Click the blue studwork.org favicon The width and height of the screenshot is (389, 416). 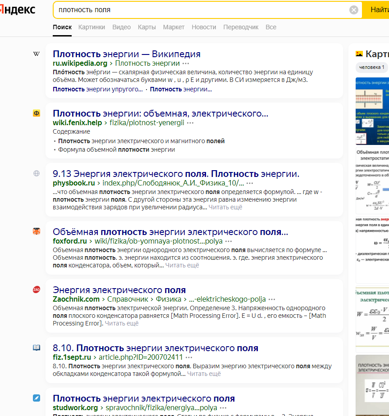click(x=37, y=398)
